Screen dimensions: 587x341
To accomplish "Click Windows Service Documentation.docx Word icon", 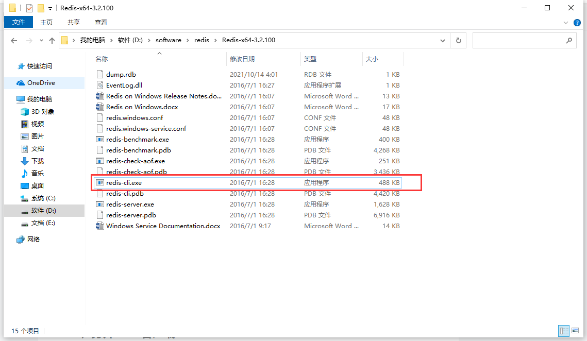I will pyautogui.click(x=99, y=226).
